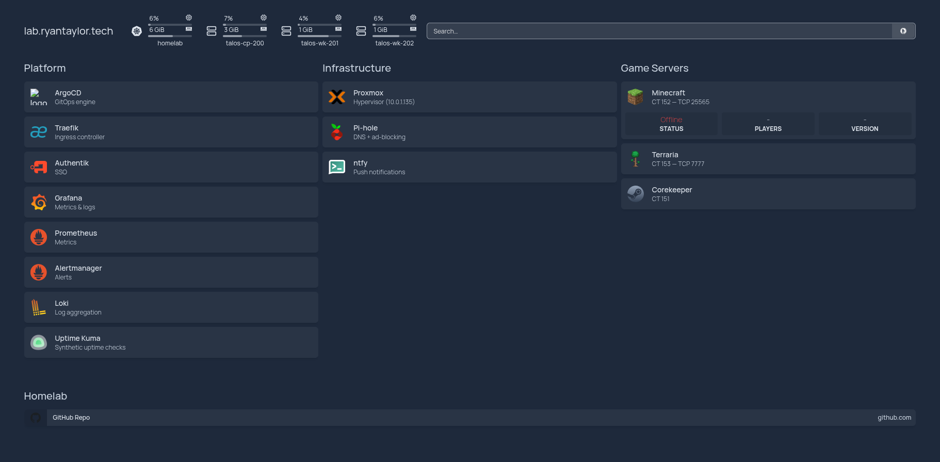Viewport: 940px width, 462px height.
Task: Click the CPU chip icon above homelab
Action: point(189,18)
